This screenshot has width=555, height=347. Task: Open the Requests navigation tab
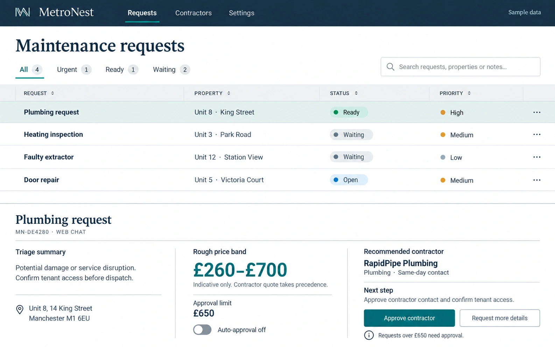(x=142, y=13)
